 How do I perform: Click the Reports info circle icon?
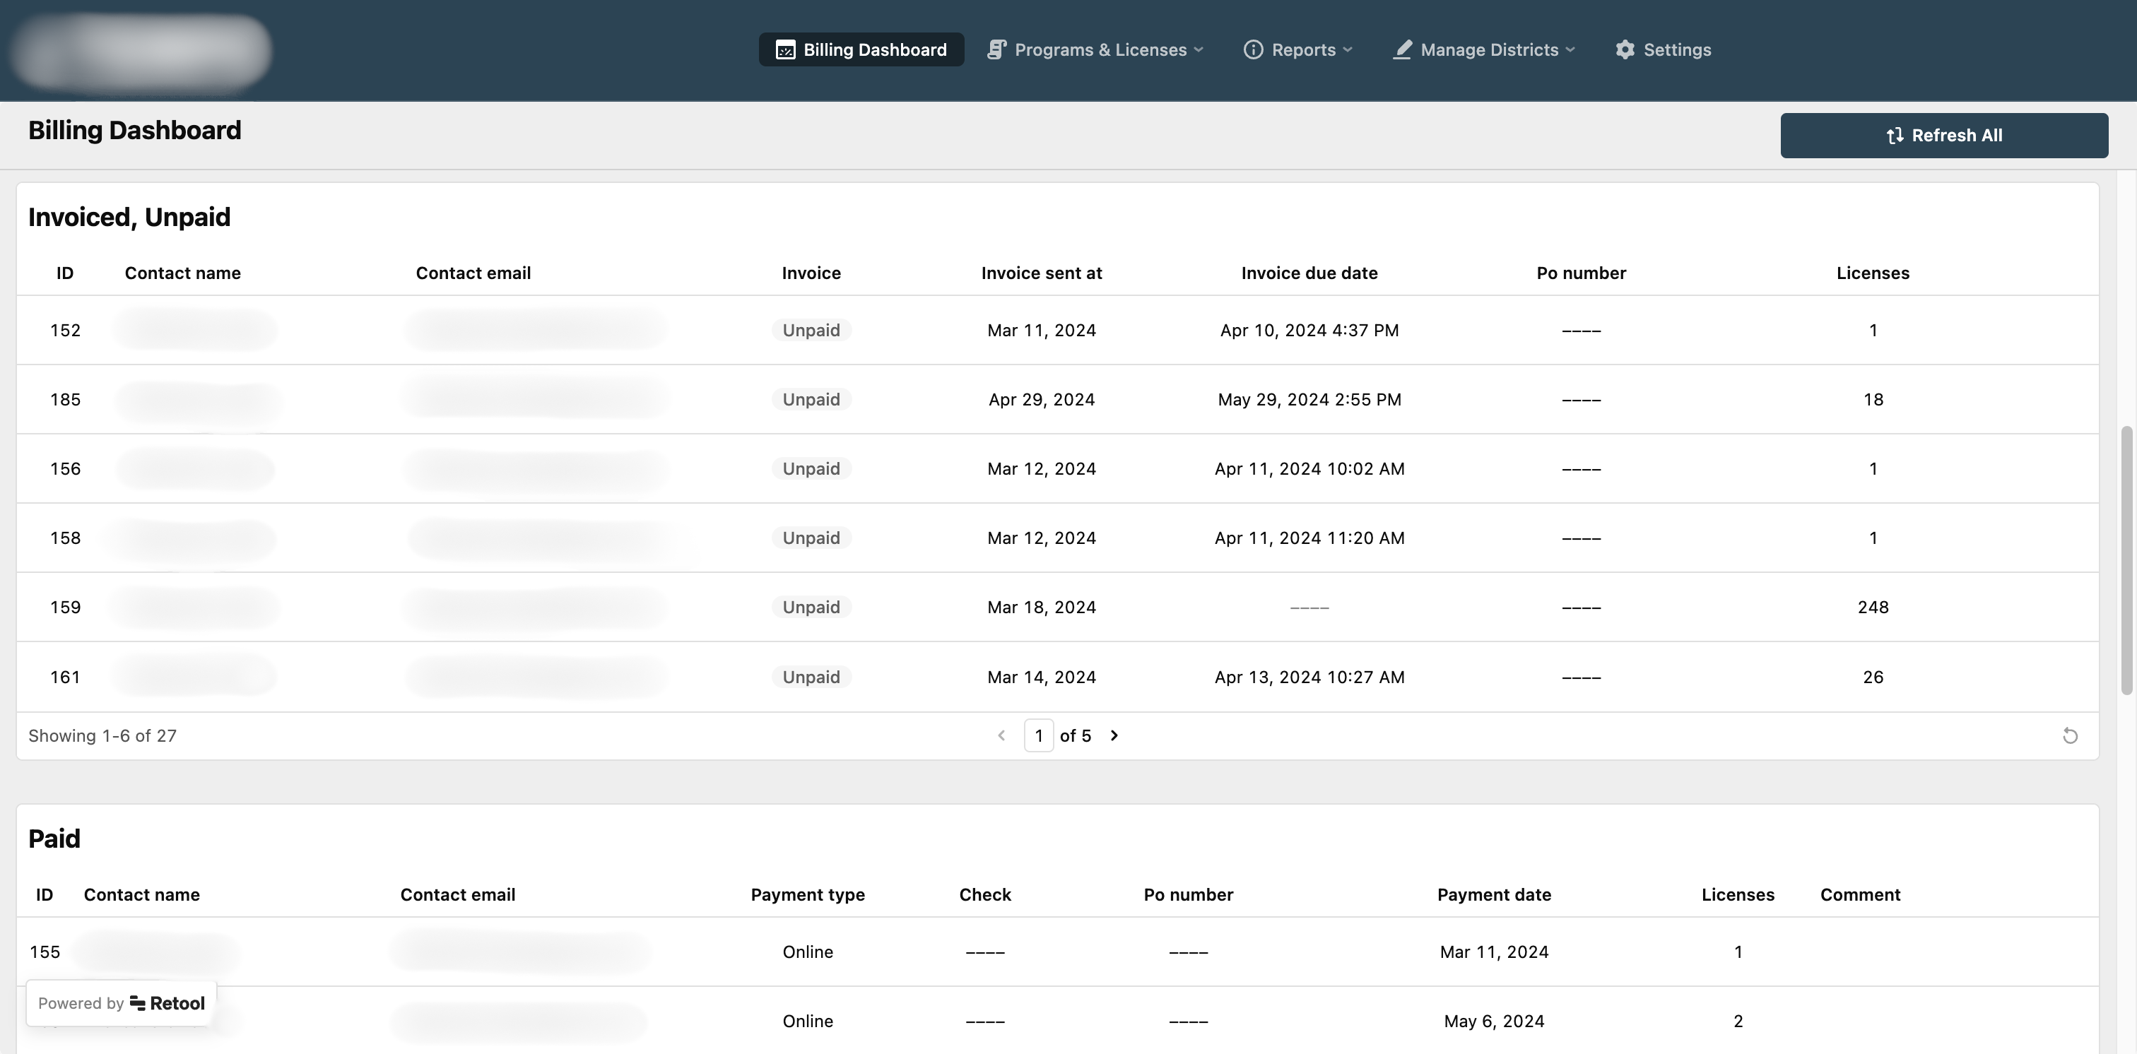1254,49
